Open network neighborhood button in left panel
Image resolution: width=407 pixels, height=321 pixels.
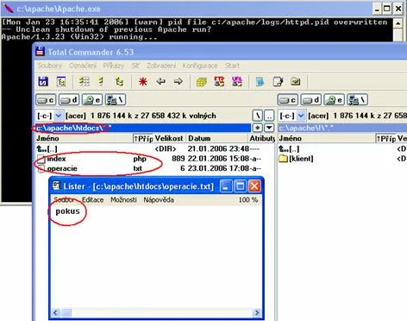(x=116, y=100)
